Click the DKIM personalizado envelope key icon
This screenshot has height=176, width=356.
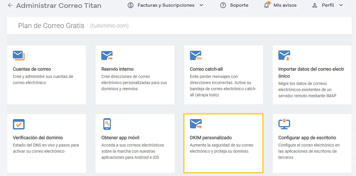click(x=196, y=124)
